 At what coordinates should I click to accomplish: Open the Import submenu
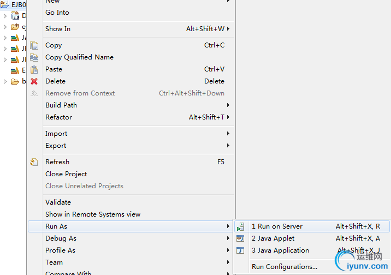click(56, 134)
